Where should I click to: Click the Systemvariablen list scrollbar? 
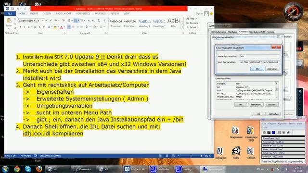[277, 91]
